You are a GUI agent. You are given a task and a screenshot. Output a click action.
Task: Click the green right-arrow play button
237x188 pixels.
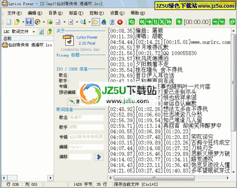click(x=149, y=22)
